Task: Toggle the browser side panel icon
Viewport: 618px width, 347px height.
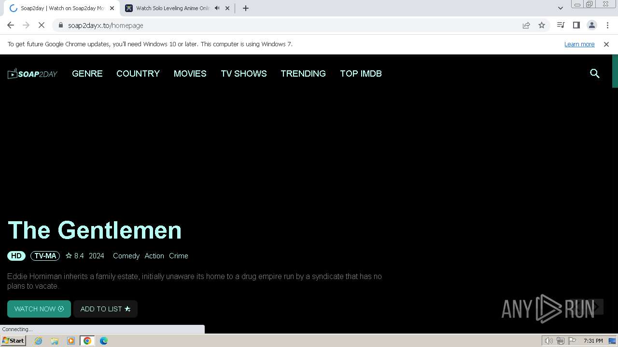Action: [576, 25]
